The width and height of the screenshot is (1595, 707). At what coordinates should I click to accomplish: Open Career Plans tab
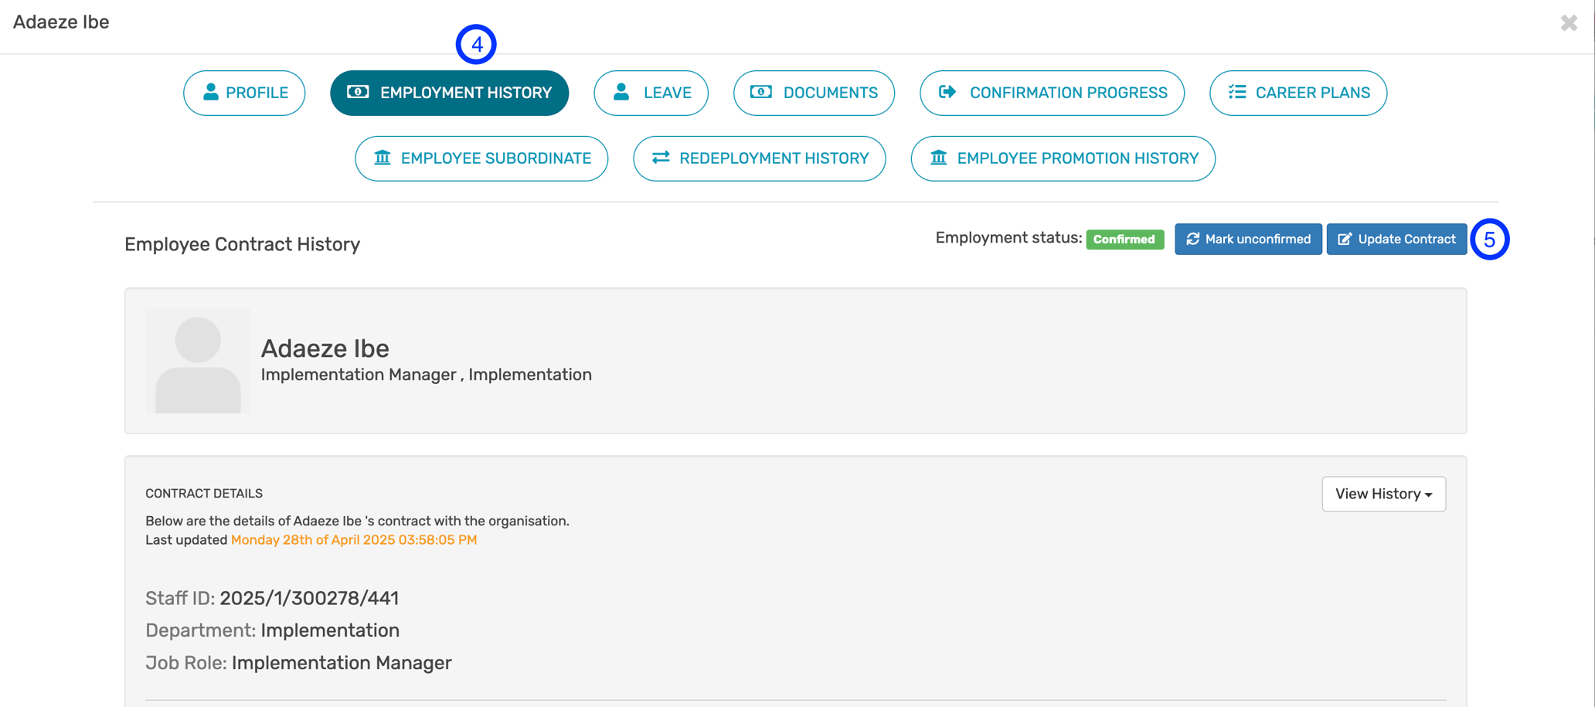click(1298, 93)
